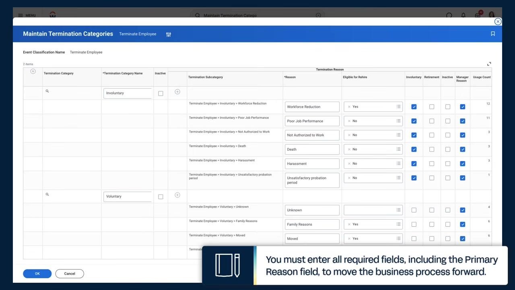
Task: Toggle Inactive checkbox for Involuntary category
Action: (x=161, y=93)
